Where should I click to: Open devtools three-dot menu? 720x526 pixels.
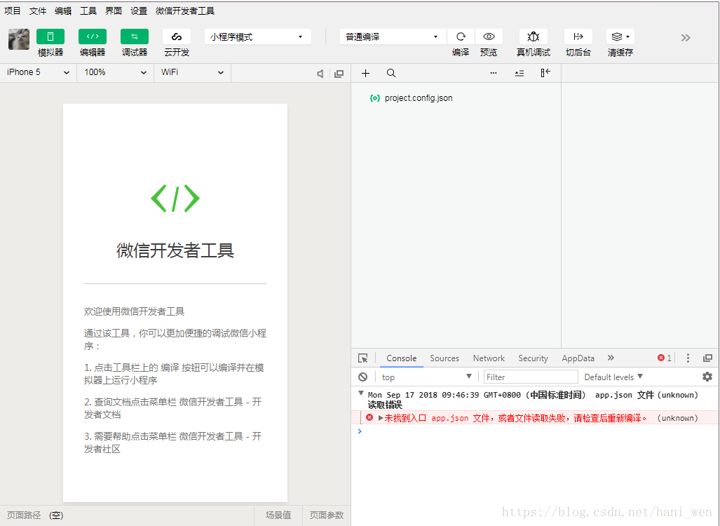[x=688, y=358]
